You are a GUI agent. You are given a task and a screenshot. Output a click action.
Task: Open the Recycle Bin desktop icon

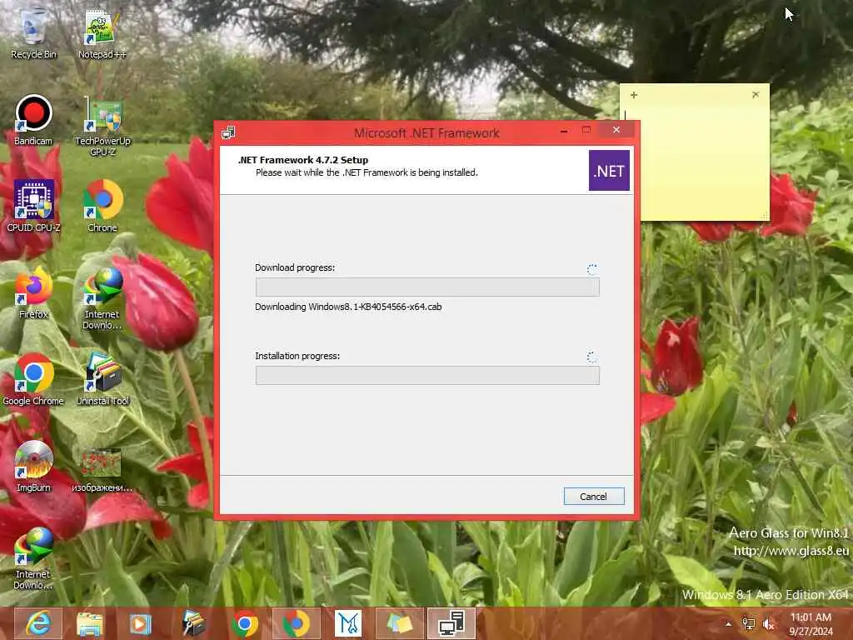33,32
